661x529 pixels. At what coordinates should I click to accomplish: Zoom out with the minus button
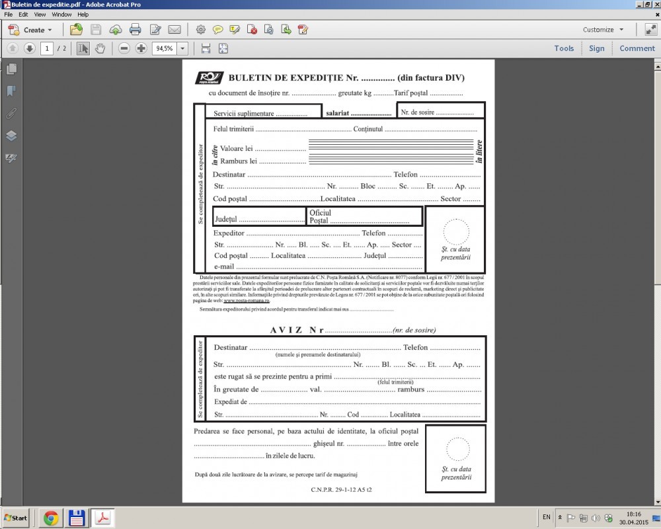coord(124,48)
